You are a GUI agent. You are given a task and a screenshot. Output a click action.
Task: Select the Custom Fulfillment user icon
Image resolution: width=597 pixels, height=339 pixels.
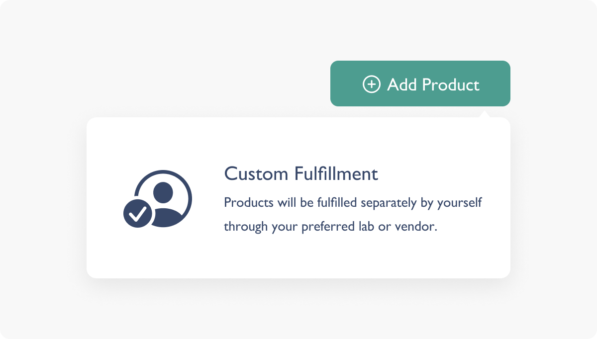pyautogui.click(x=158, y=199)
